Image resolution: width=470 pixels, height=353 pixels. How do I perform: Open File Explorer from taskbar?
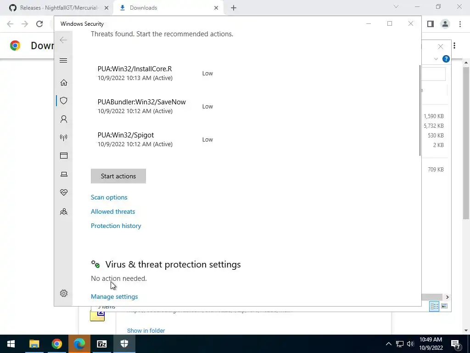(34, 344)
